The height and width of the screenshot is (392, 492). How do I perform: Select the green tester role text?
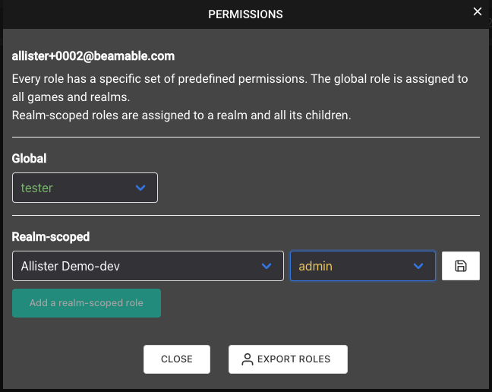click(36, 188)
